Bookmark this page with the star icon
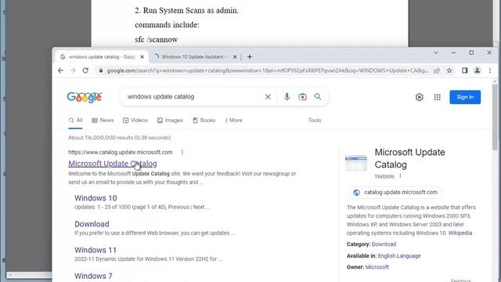The height and width of the screenshot is (282, 501). (449, 70)
